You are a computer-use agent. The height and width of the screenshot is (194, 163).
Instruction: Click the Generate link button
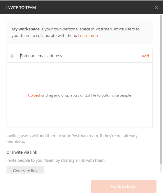25,170
